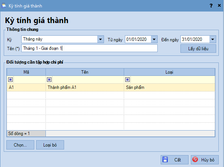Click the help question mark icon

tap(211, 6)
